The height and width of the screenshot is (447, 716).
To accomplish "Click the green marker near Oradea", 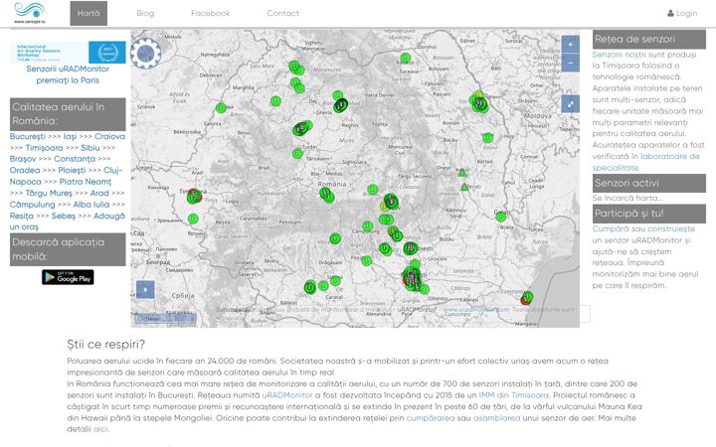I will (x=221, y=107).
